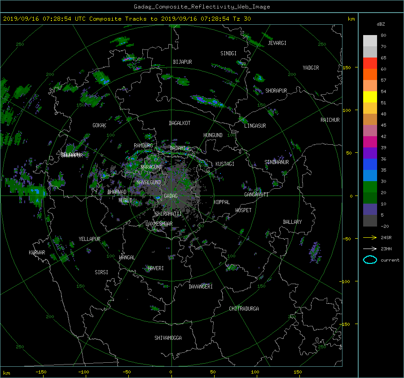Click the SINDHANUR city label

(x=277, y=162)
